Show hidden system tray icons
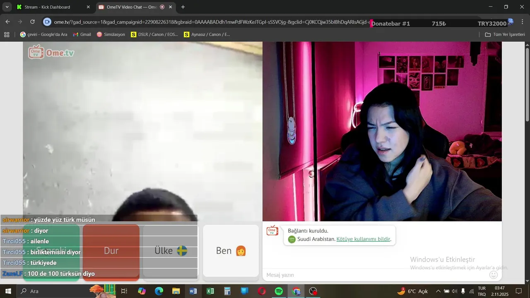 (x=438, y=291)
